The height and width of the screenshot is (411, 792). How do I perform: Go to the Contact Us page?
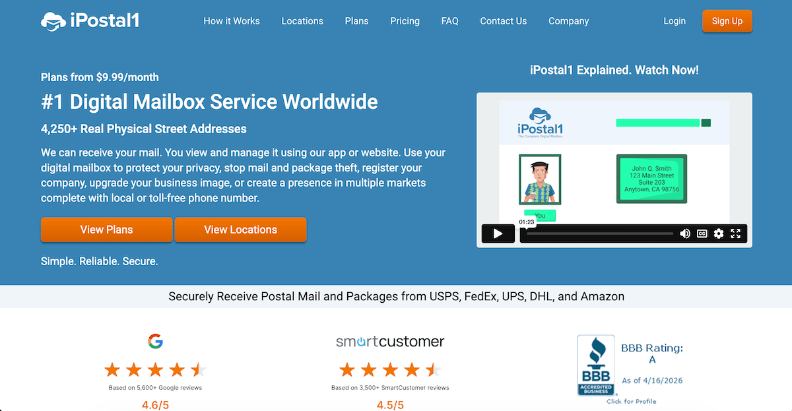point(504,21)
